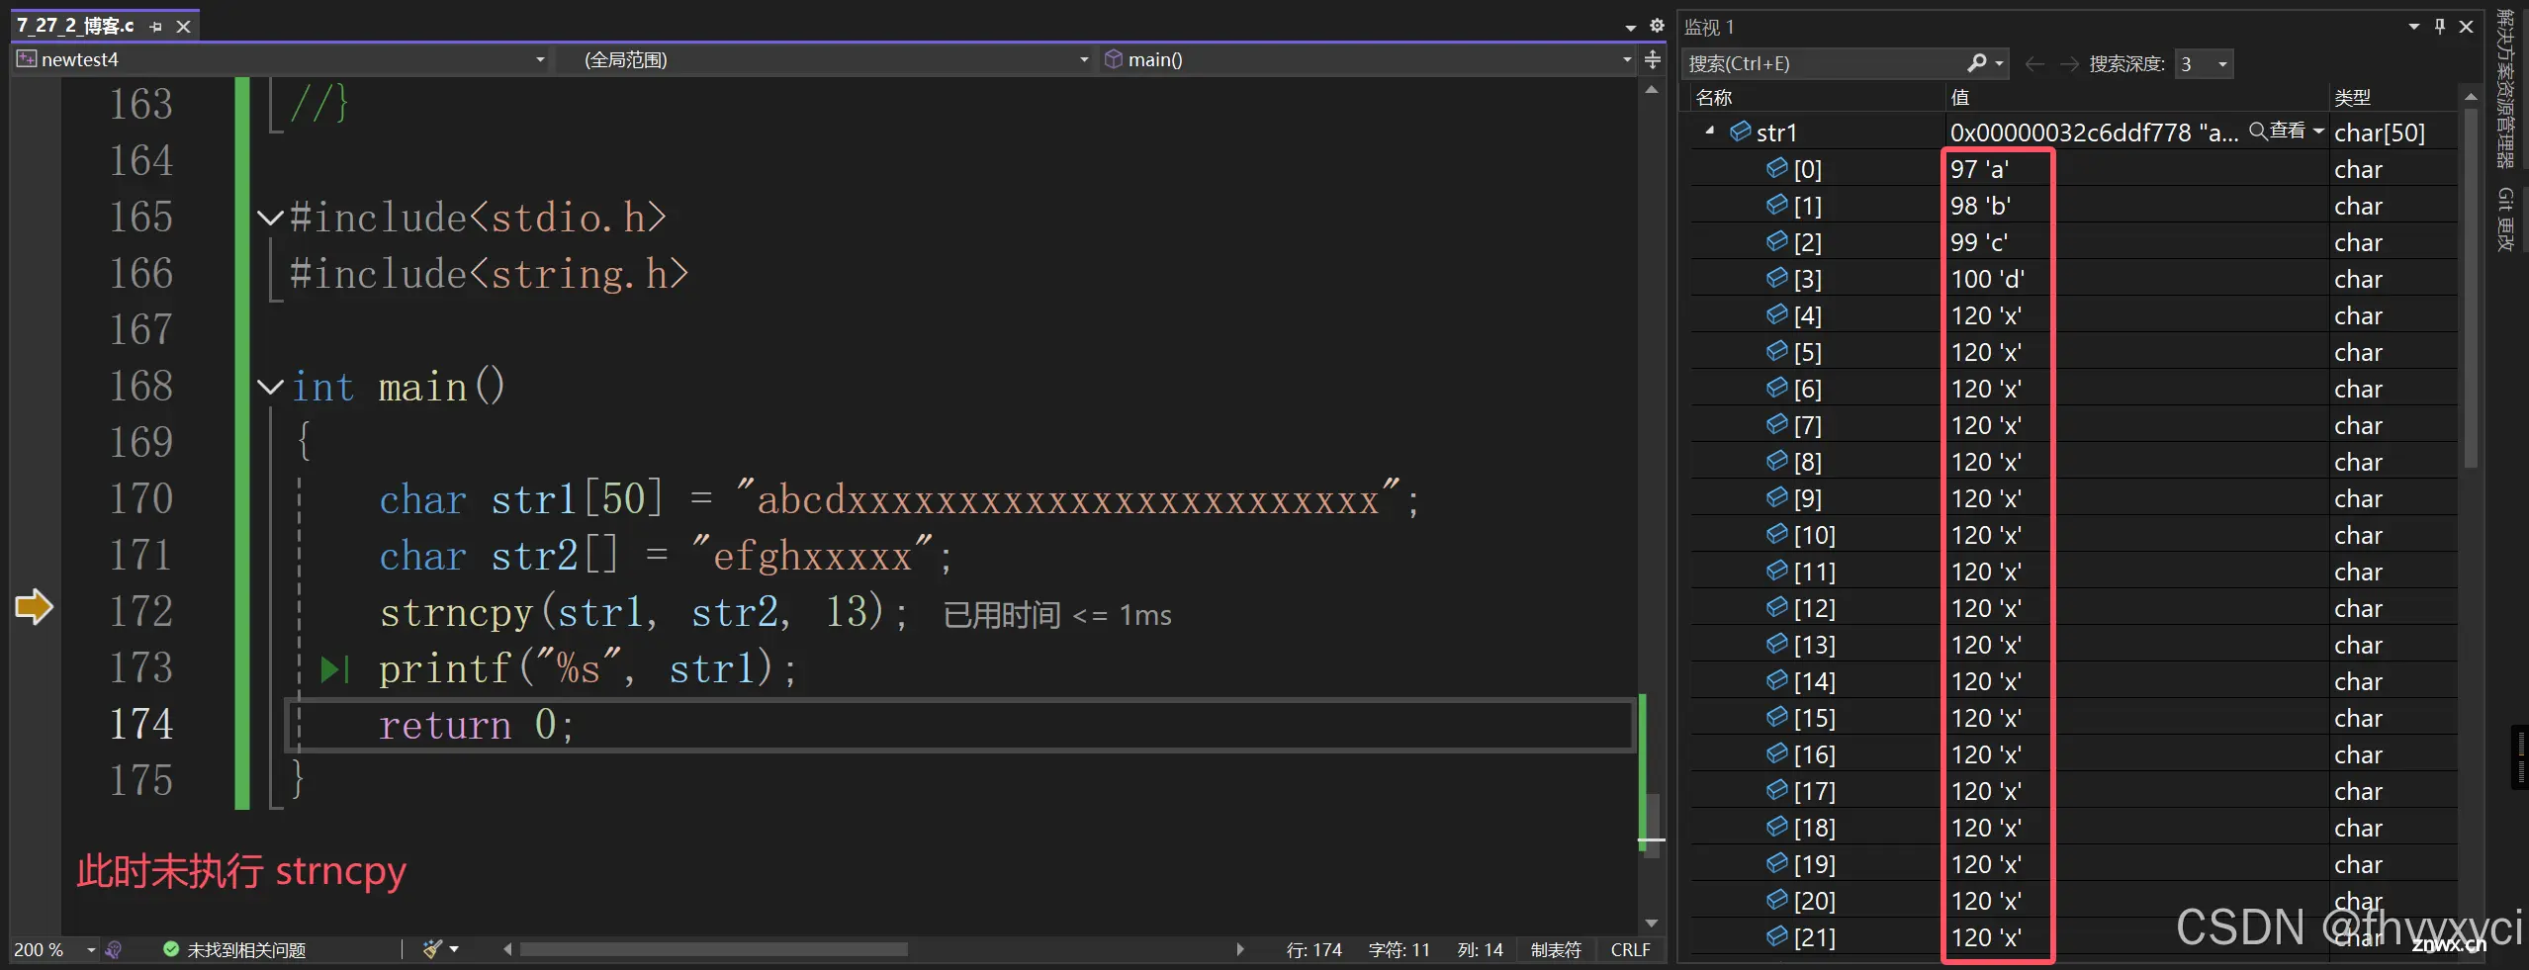Click the yellow current statement arrow

34,607
